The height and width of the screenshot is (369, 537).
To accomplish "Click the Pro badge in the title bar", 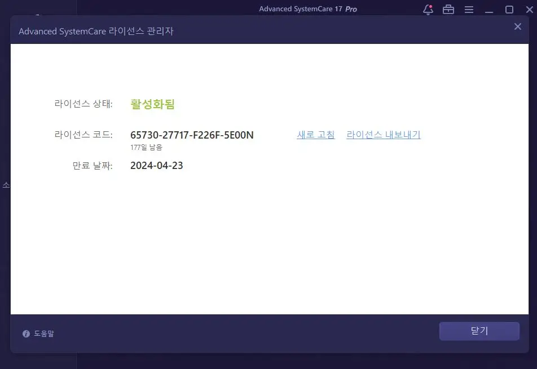I will tap(350, 8).
